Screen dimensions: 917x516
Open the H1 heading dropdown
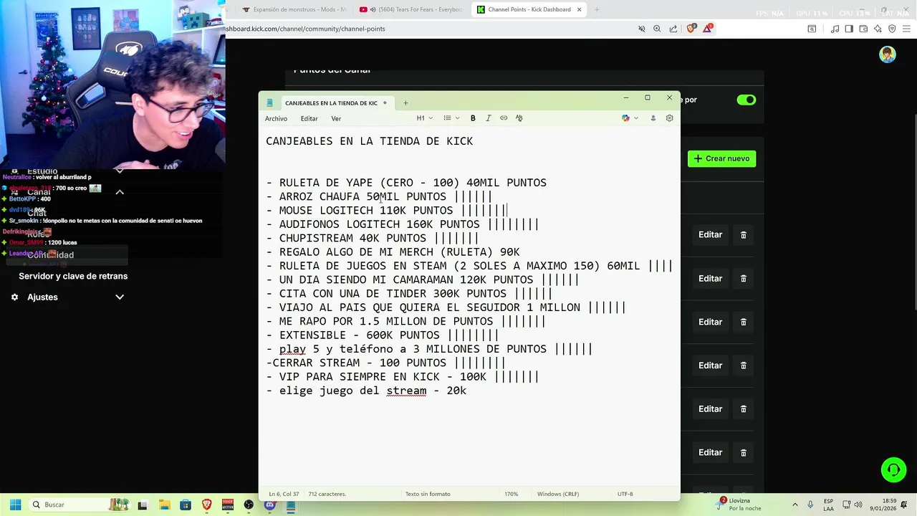pyautogui.click(x=424, y=118)
